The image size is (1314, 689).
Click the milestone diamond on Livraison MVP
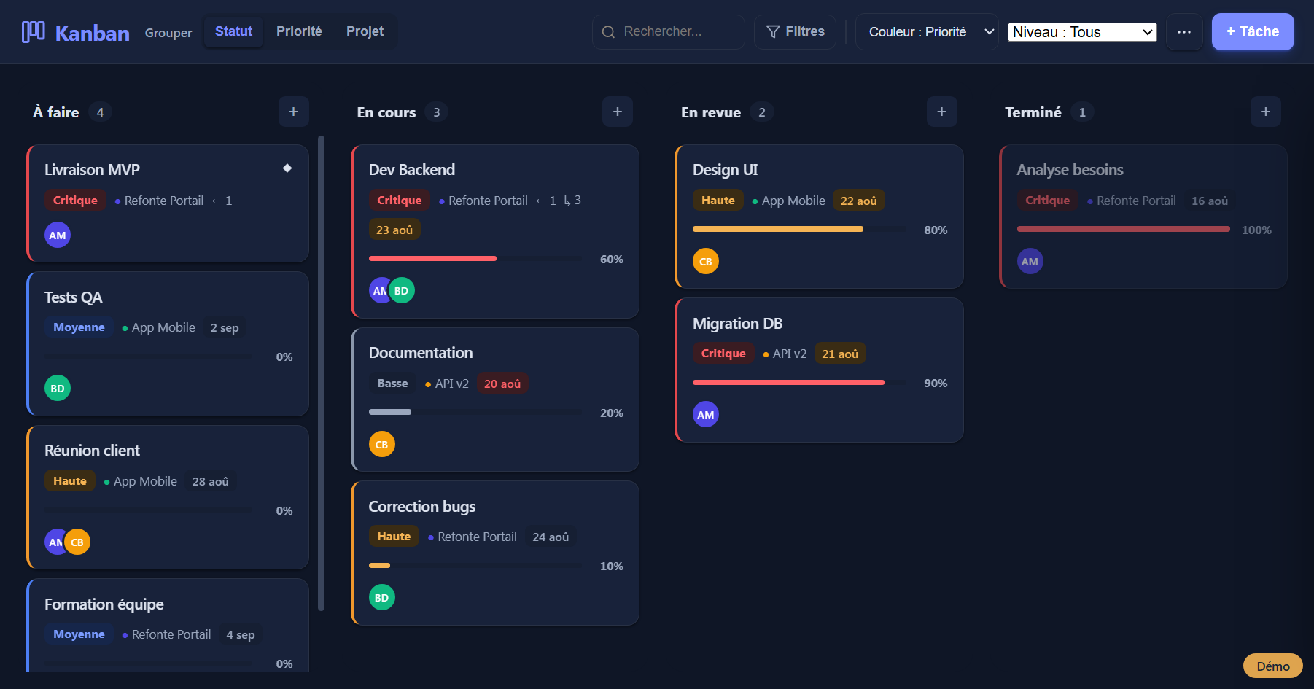pos(287,168)
